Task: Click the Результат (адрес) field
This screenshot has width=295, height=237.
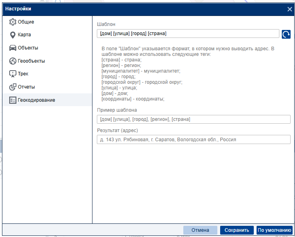Action: coord(193,140)
